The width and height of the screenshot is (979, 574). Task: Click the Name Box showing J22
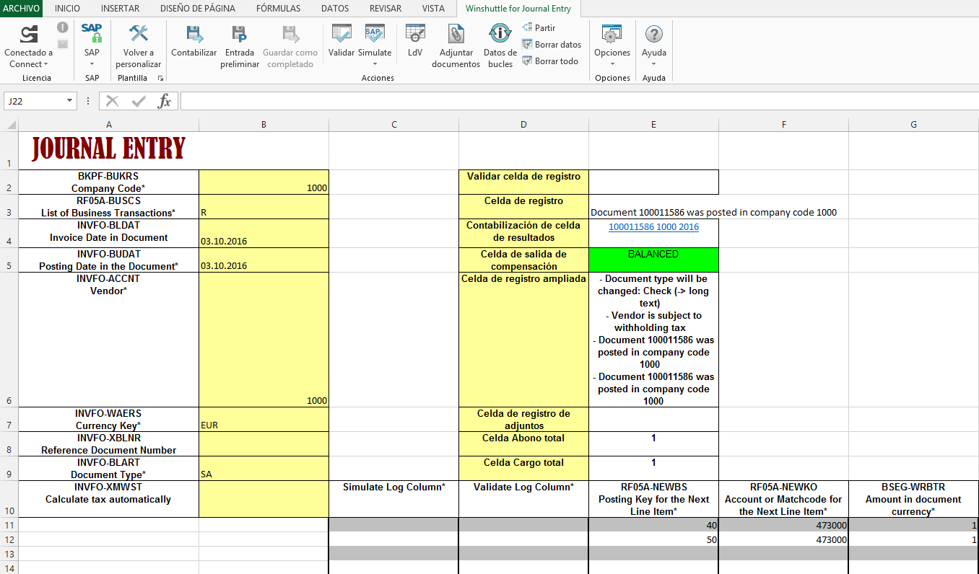click(x=35, y=101)
